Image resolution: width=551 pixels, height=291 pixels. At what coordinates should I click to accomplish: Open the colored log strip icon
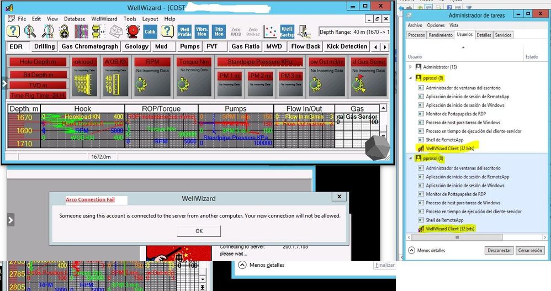(81, 31)
